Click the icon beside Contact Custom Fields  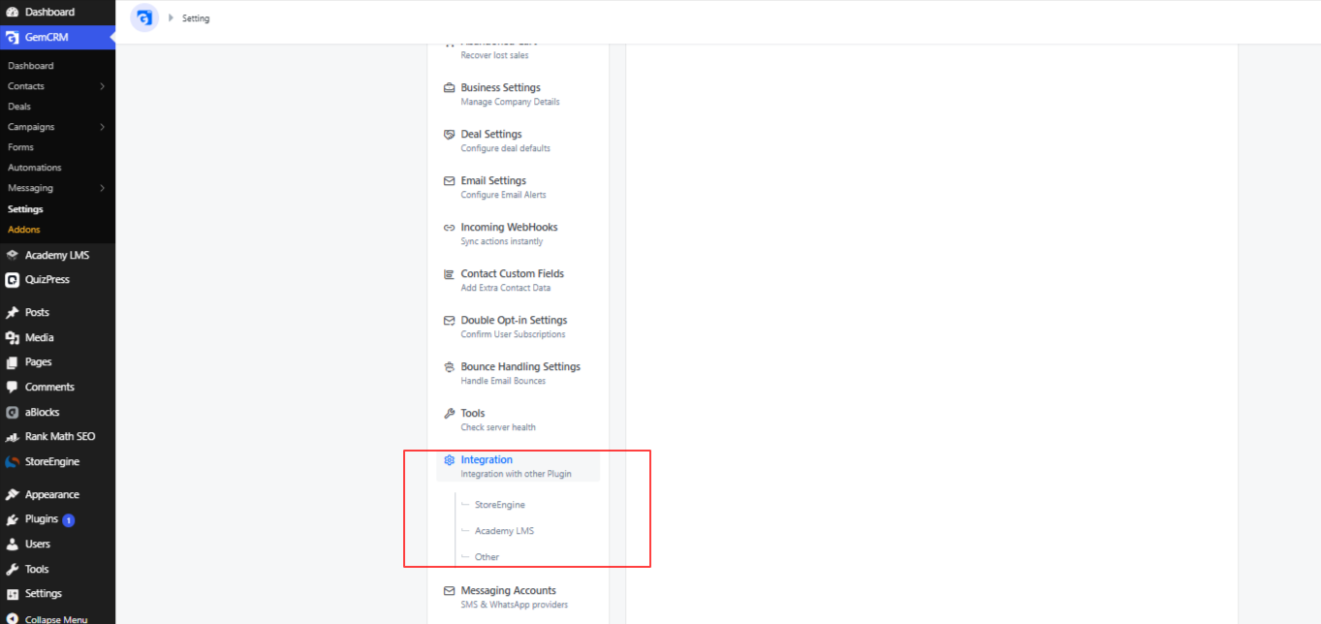(x=450, y=274)
